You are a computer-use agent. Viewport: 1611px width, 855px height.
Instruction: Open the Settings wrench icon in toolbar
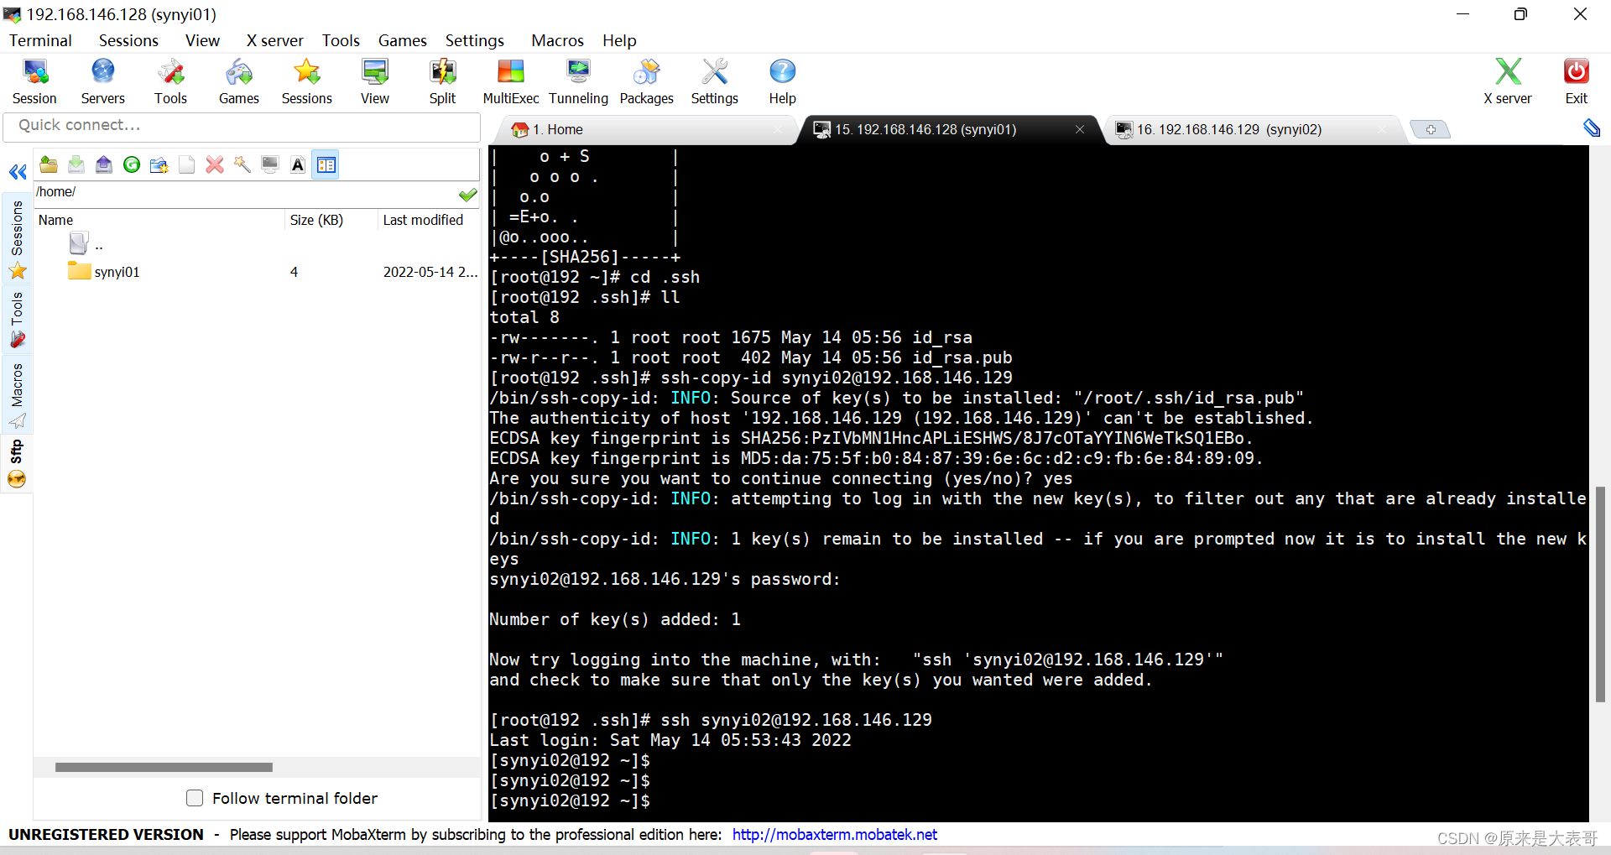pos(714,81)
